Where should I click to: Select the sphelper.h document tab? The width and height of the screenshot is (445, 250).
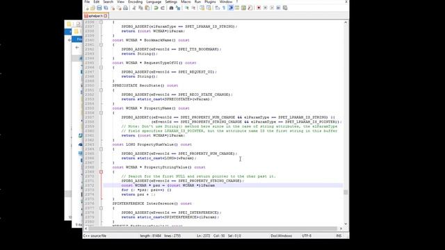[x=95, y=16]
